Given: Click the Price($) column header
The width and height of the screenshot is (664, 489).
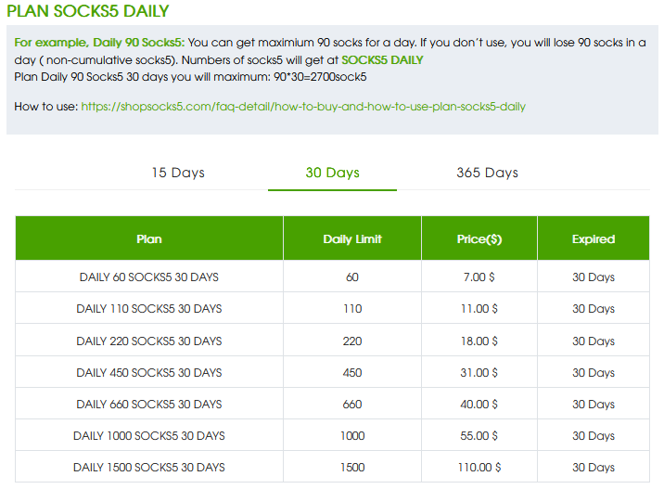Looking at the screenshot, I should 479,238.
